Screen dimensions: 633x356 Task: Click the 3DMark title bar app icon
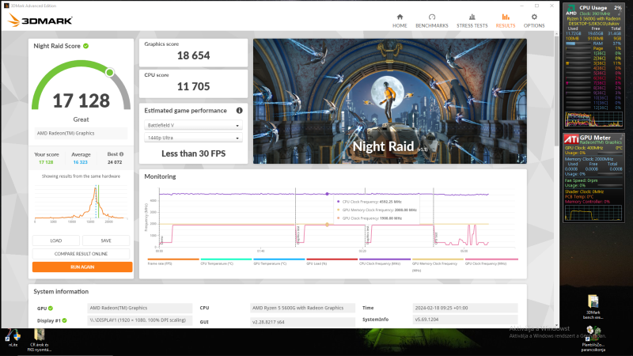point(6,6)
